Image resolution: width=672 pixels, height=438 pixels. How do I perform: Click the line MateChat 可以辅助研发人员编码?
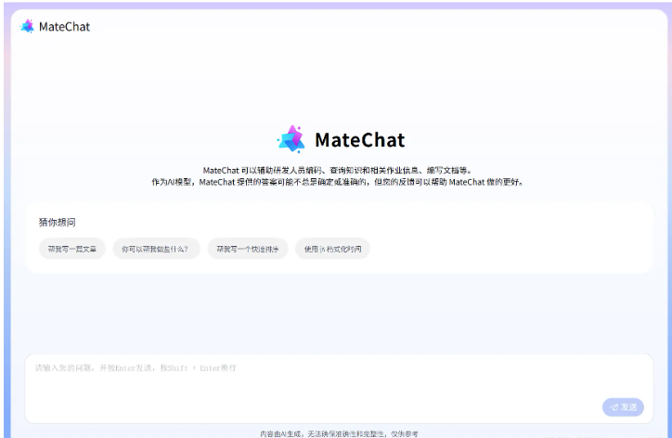337,171
